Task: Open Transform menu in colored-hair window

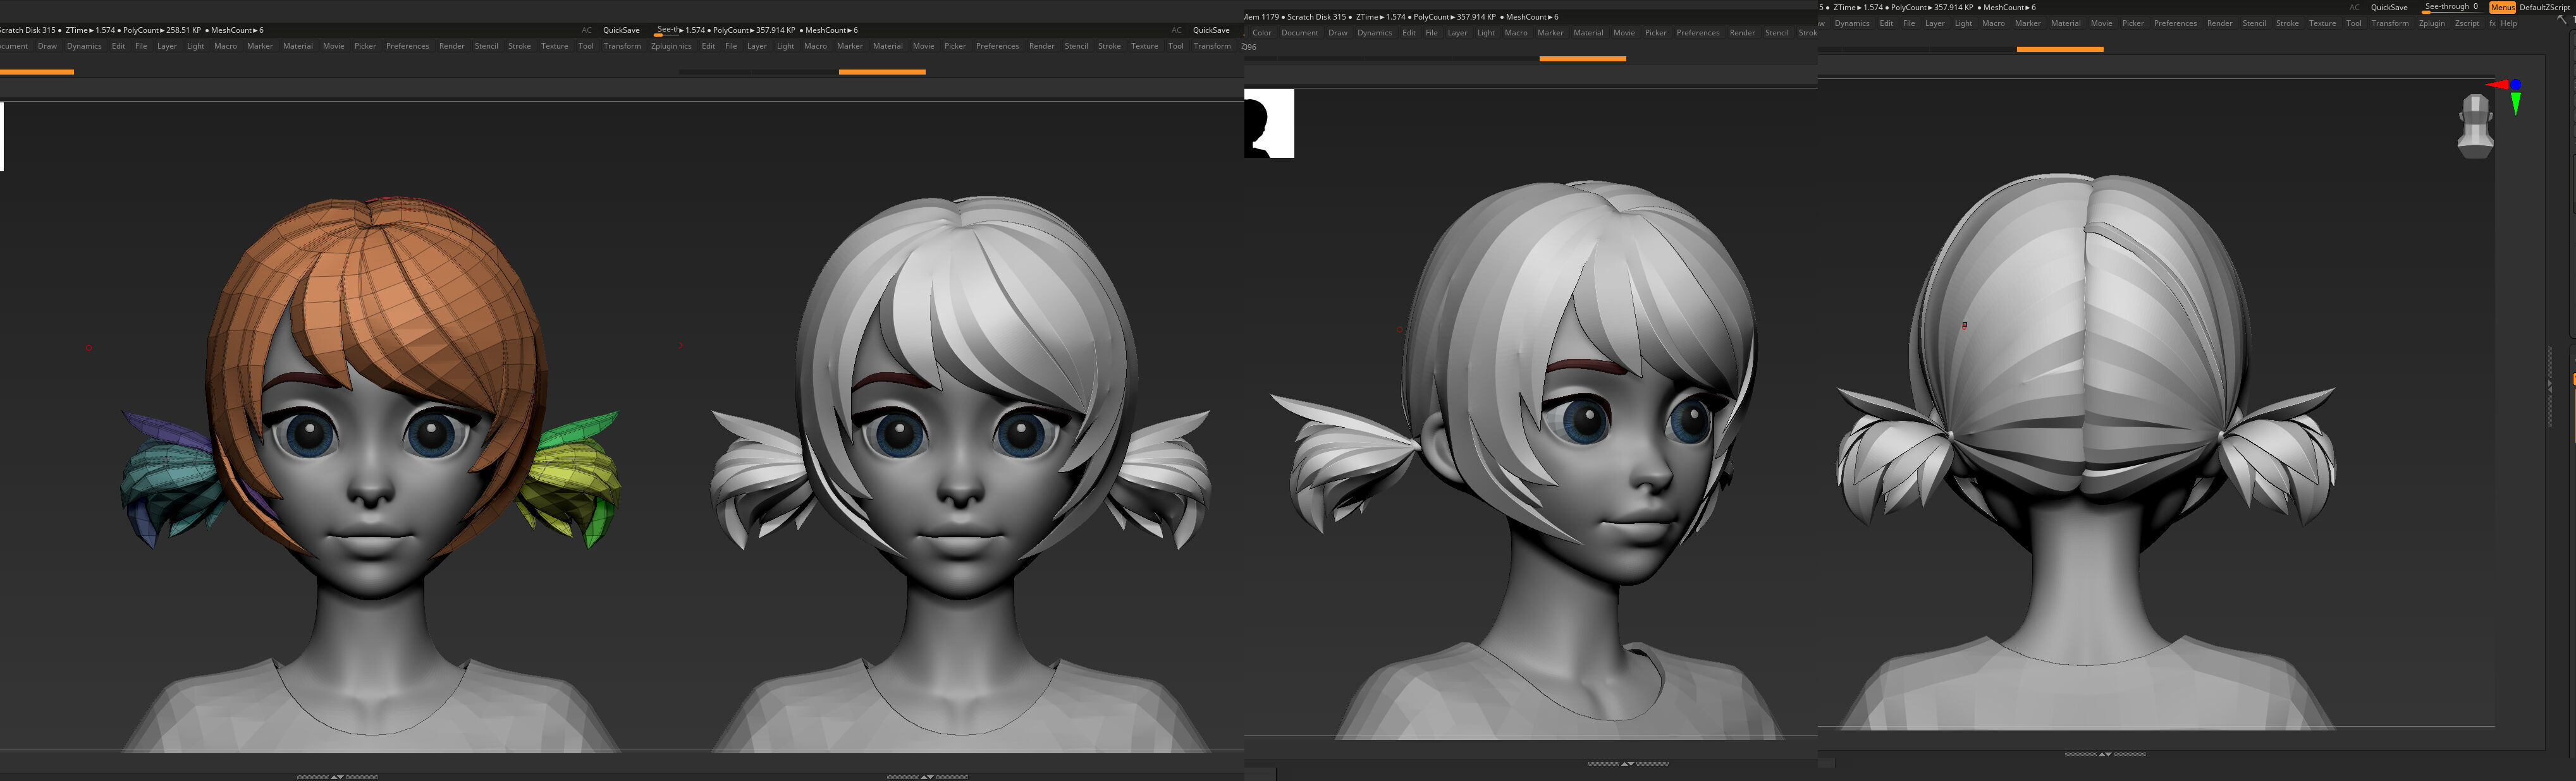Action: [622, 46]
